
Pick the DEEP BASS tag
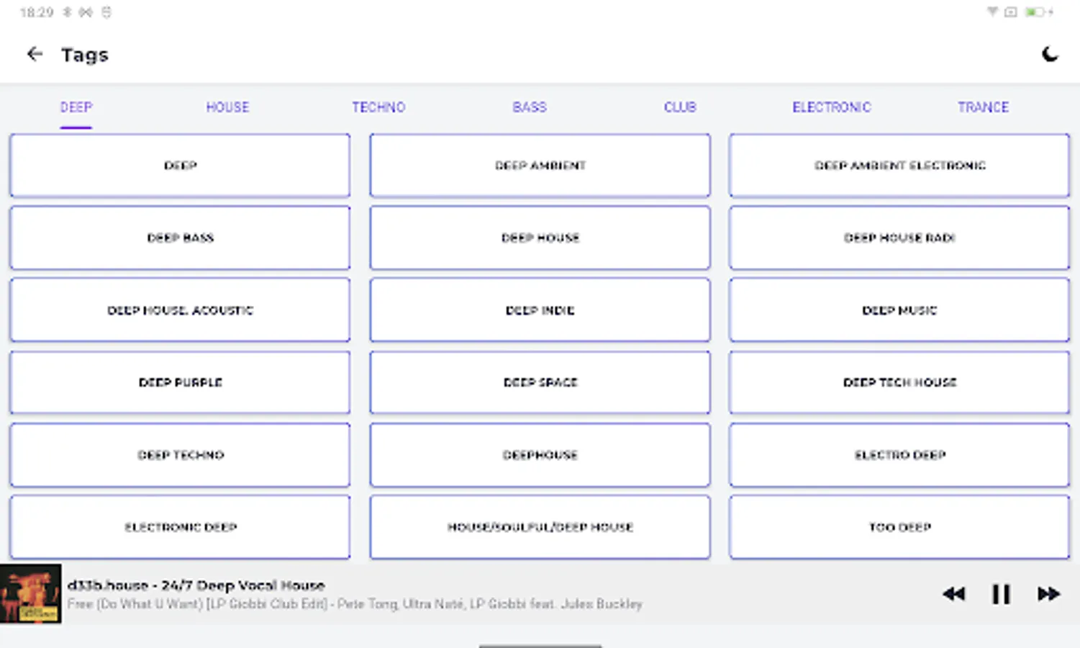click(180, 238)
